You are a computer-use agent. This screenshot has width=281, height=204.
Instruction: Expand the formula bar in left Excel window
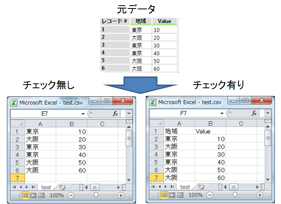coord(129,114)
